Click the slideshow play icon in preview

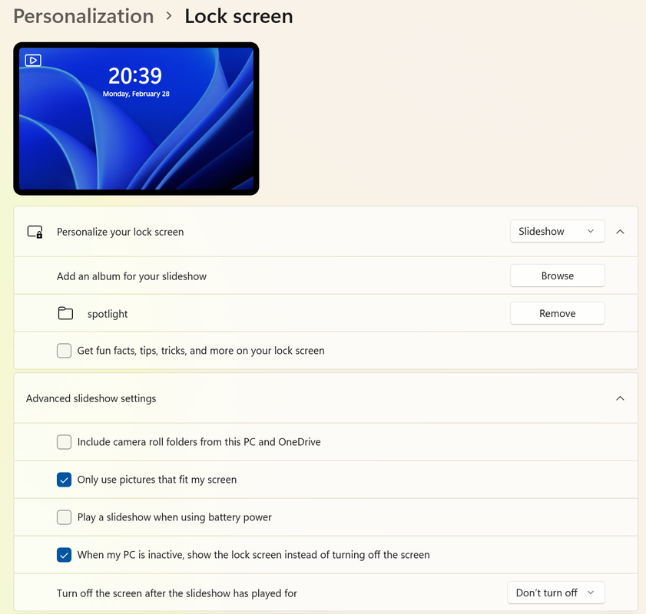[x=33, y=61]
